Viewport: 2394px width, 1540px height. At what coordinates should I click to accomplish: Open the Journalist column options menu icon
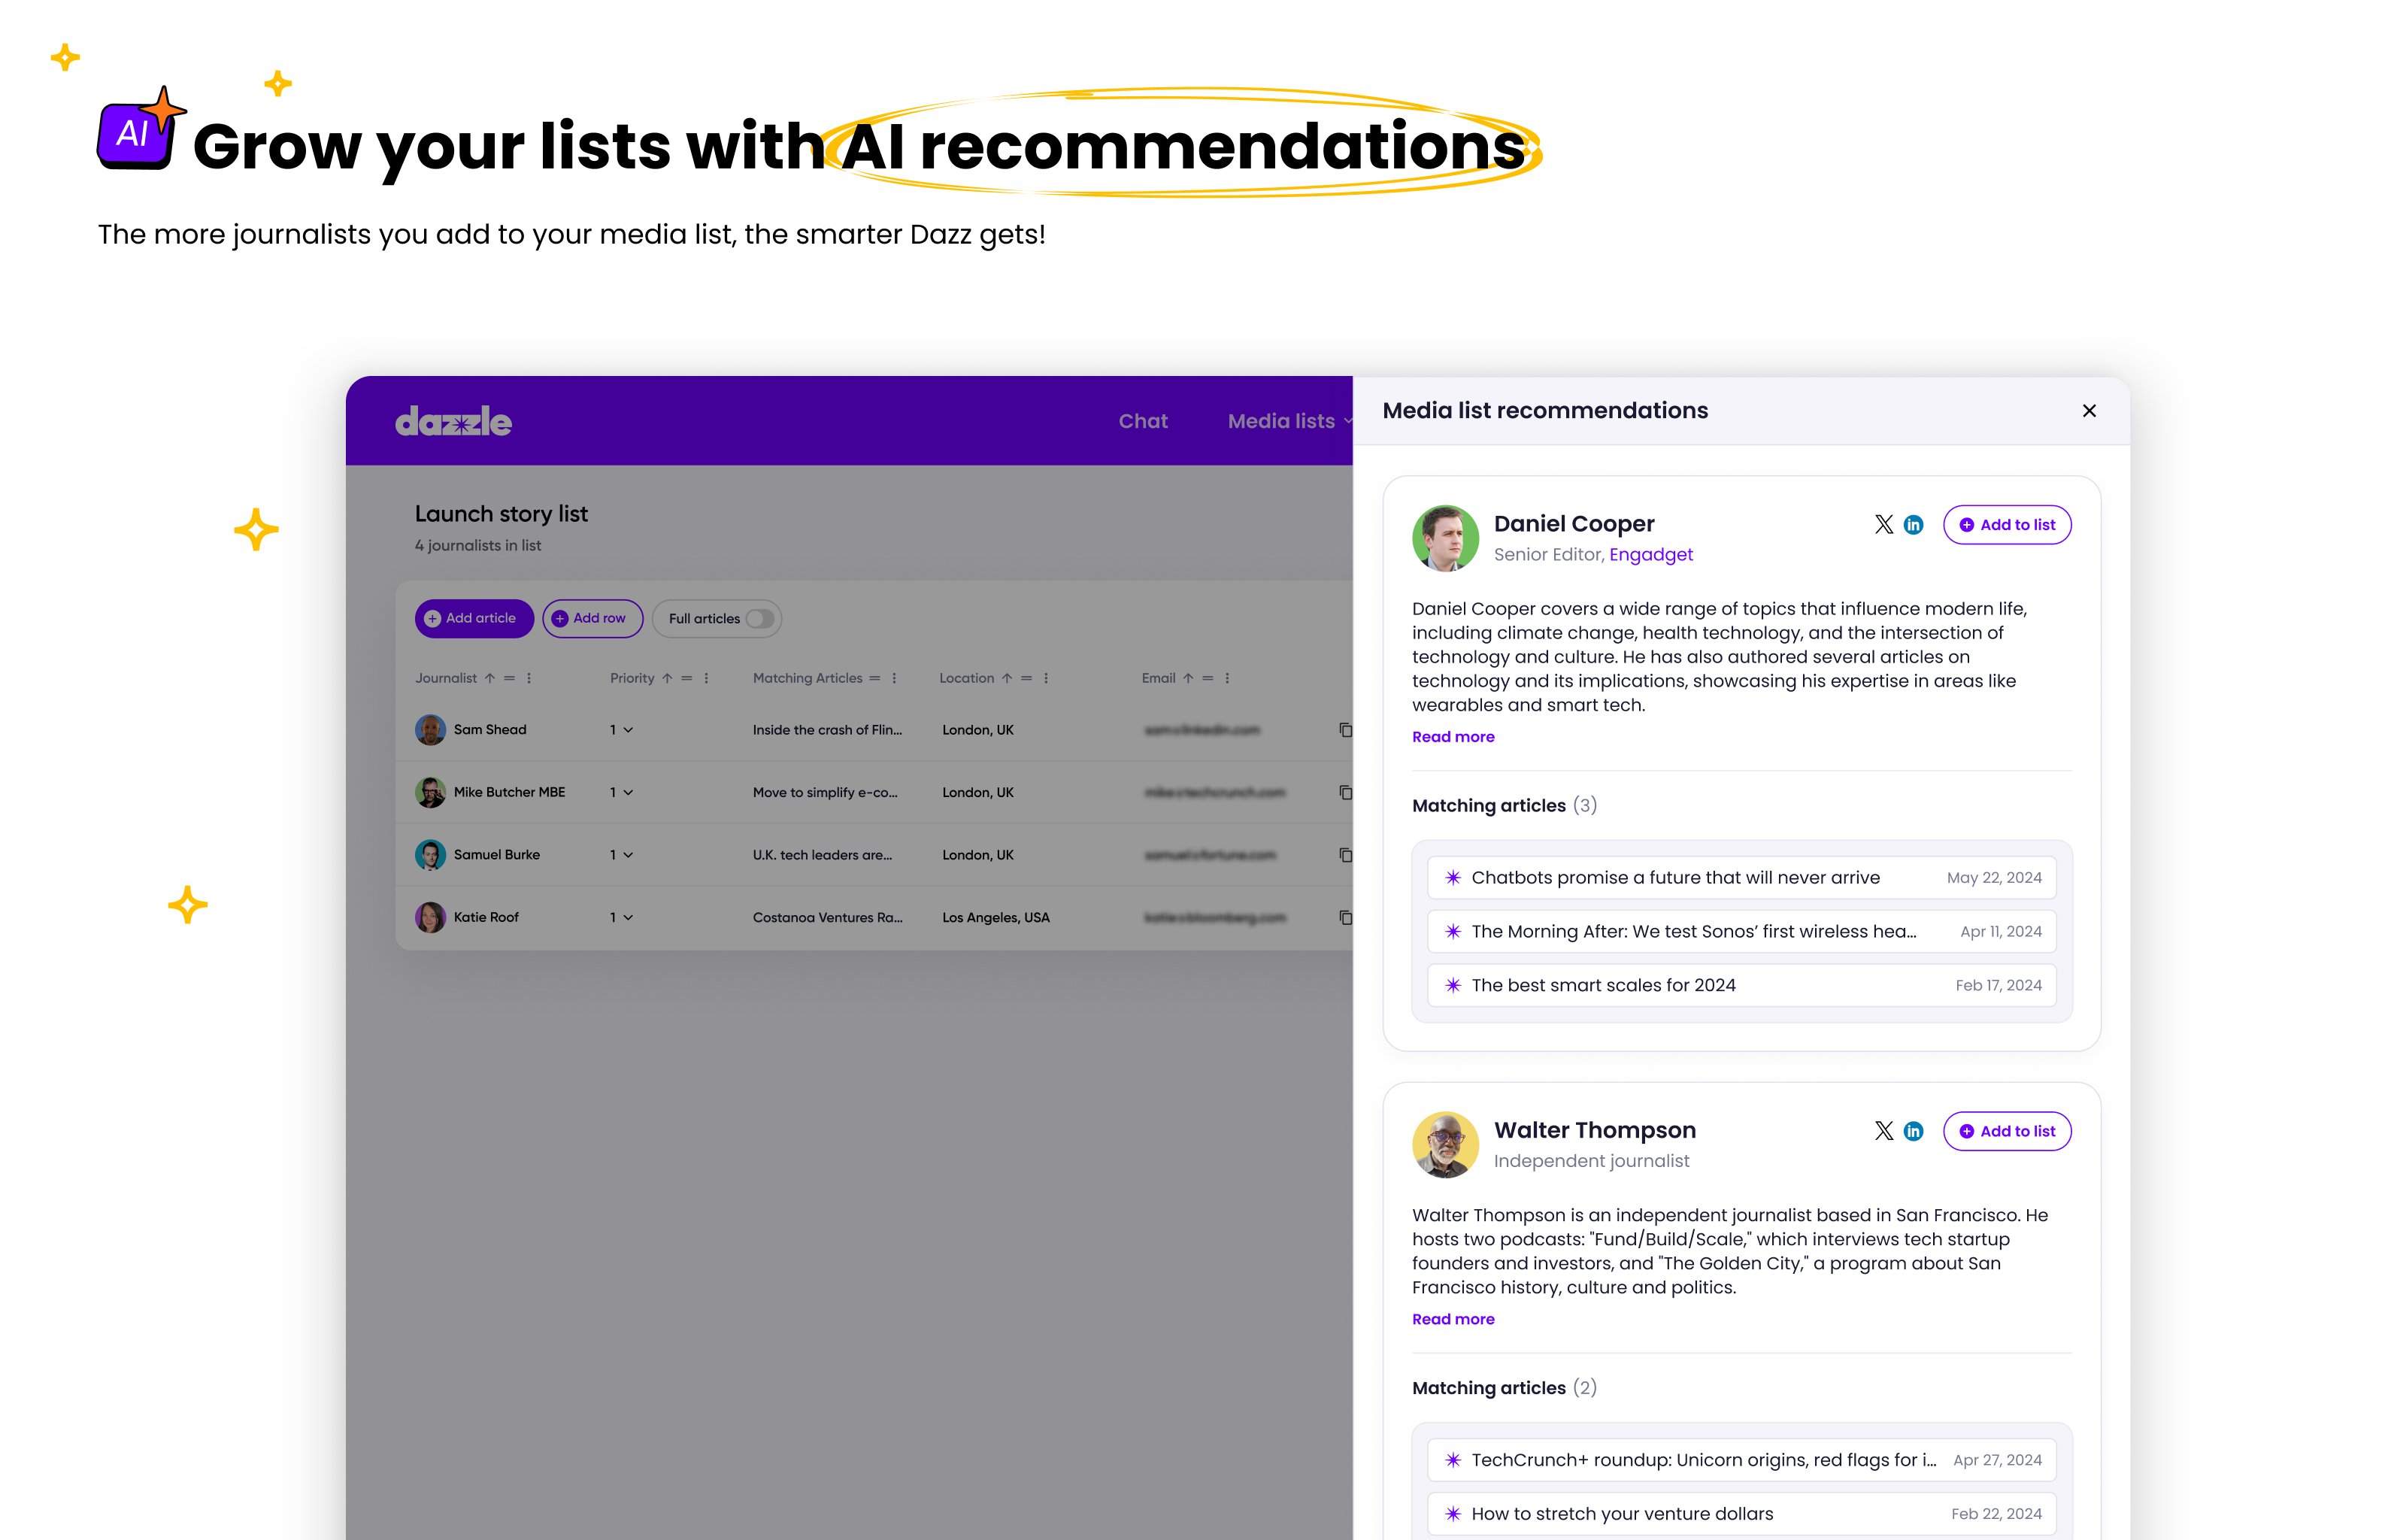coord(529,678)
